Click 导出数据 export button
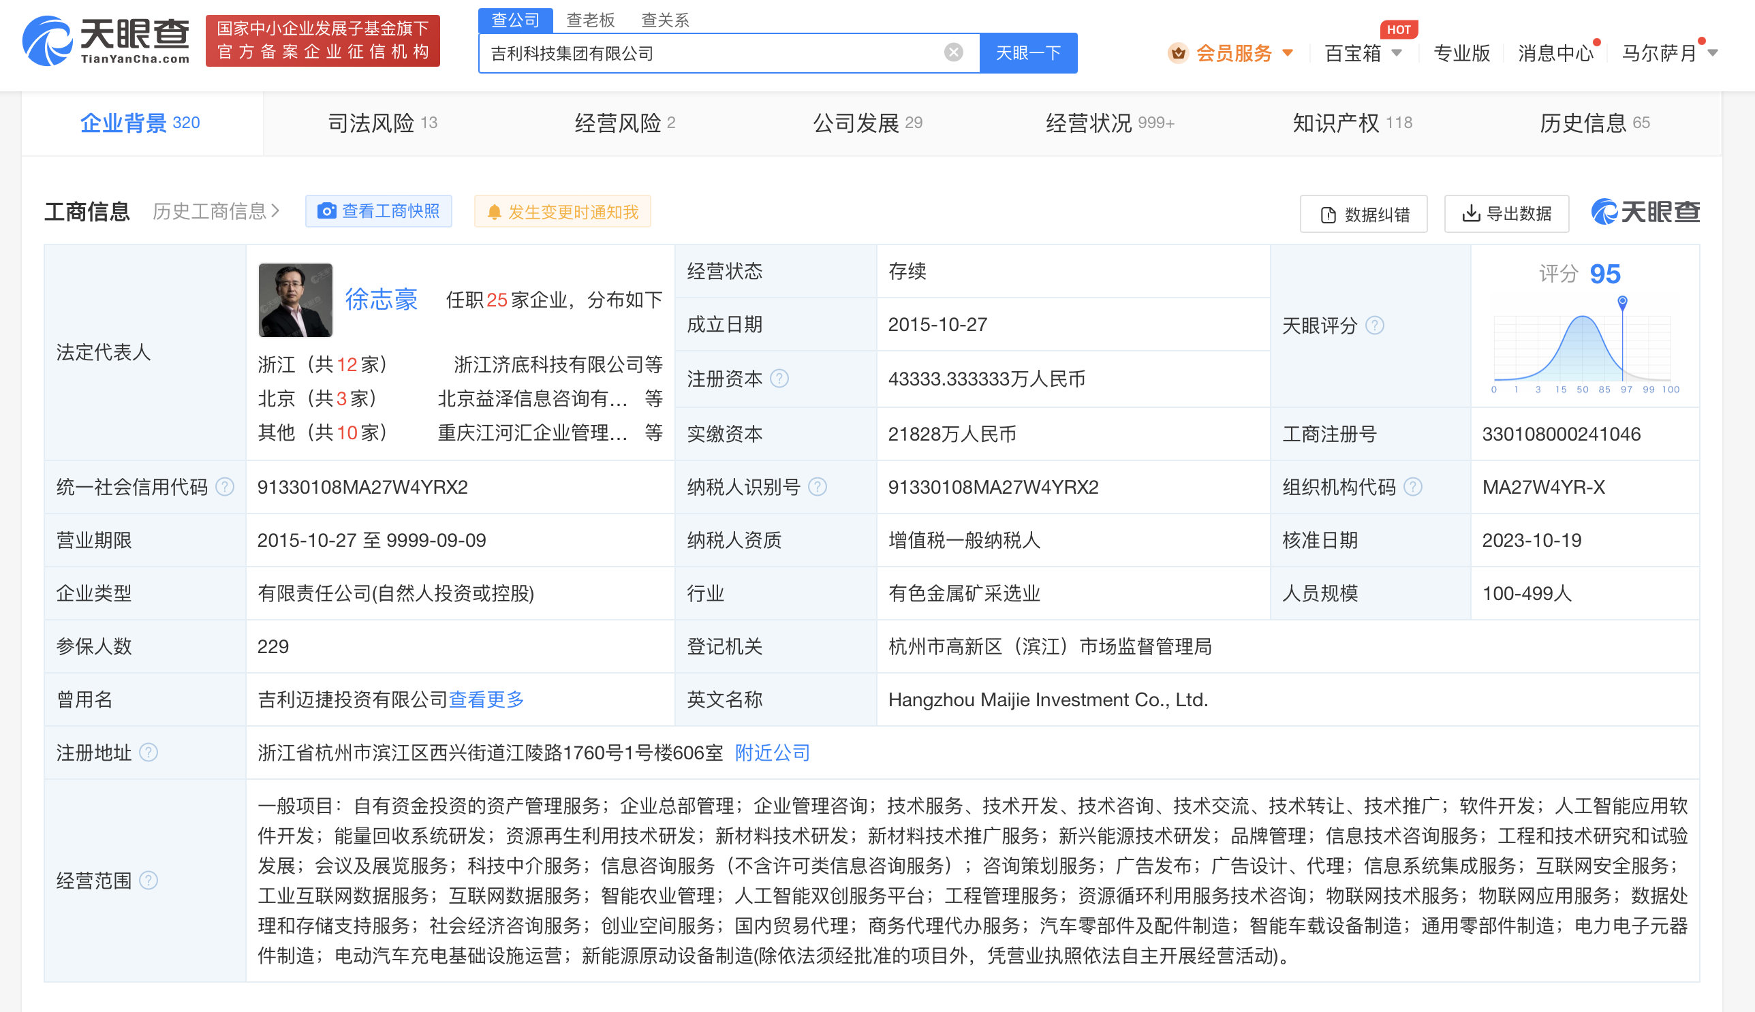This screenshot has width=1755, height=1012. click(x=1506, y=213)
